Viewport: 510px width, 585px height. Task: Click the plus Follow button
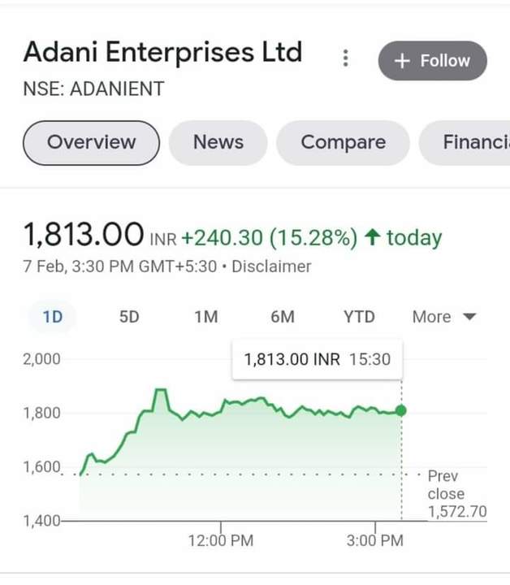pos(433,61)
